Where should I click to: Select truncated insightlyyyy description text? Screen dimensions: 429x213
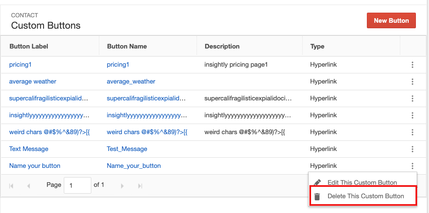(x=248, y=115)
